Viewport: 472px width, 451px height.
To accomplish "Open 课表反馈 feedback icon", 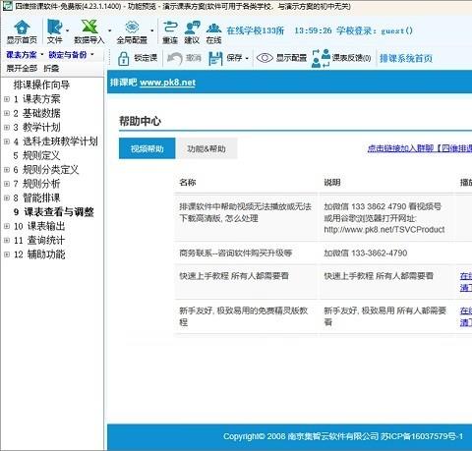I will pos(321,58).
